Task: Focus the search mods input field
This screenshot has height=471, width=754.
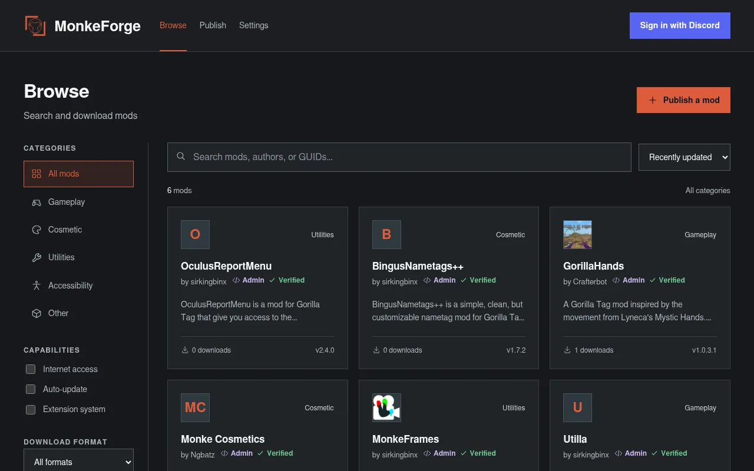Action: click(399, 157)
